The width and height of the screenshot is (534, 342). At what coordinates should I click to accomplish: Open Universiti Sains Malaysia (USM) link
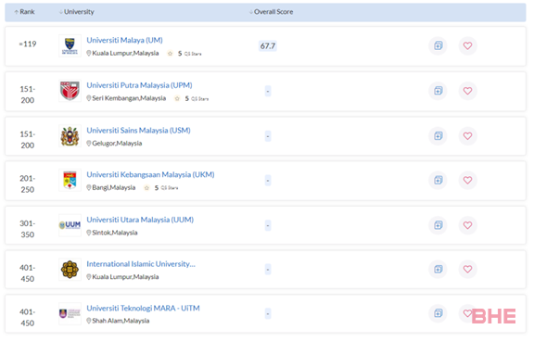pos(138,130)
